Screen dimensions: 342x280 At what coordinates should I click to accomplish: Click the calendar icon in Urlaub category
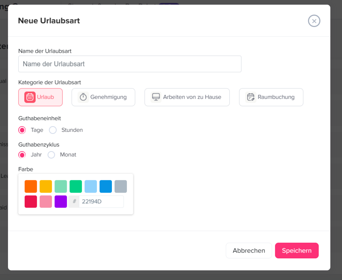tap(30, 97)
